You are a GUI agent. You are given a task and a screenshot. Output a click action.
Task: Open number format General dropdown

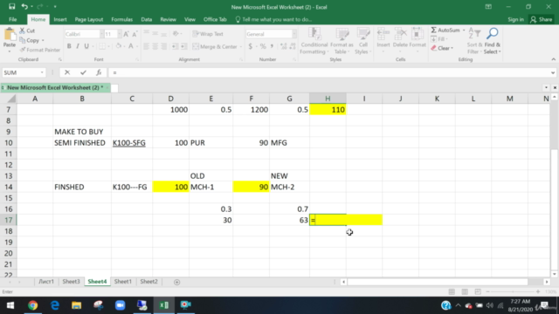tap(294, 34)
